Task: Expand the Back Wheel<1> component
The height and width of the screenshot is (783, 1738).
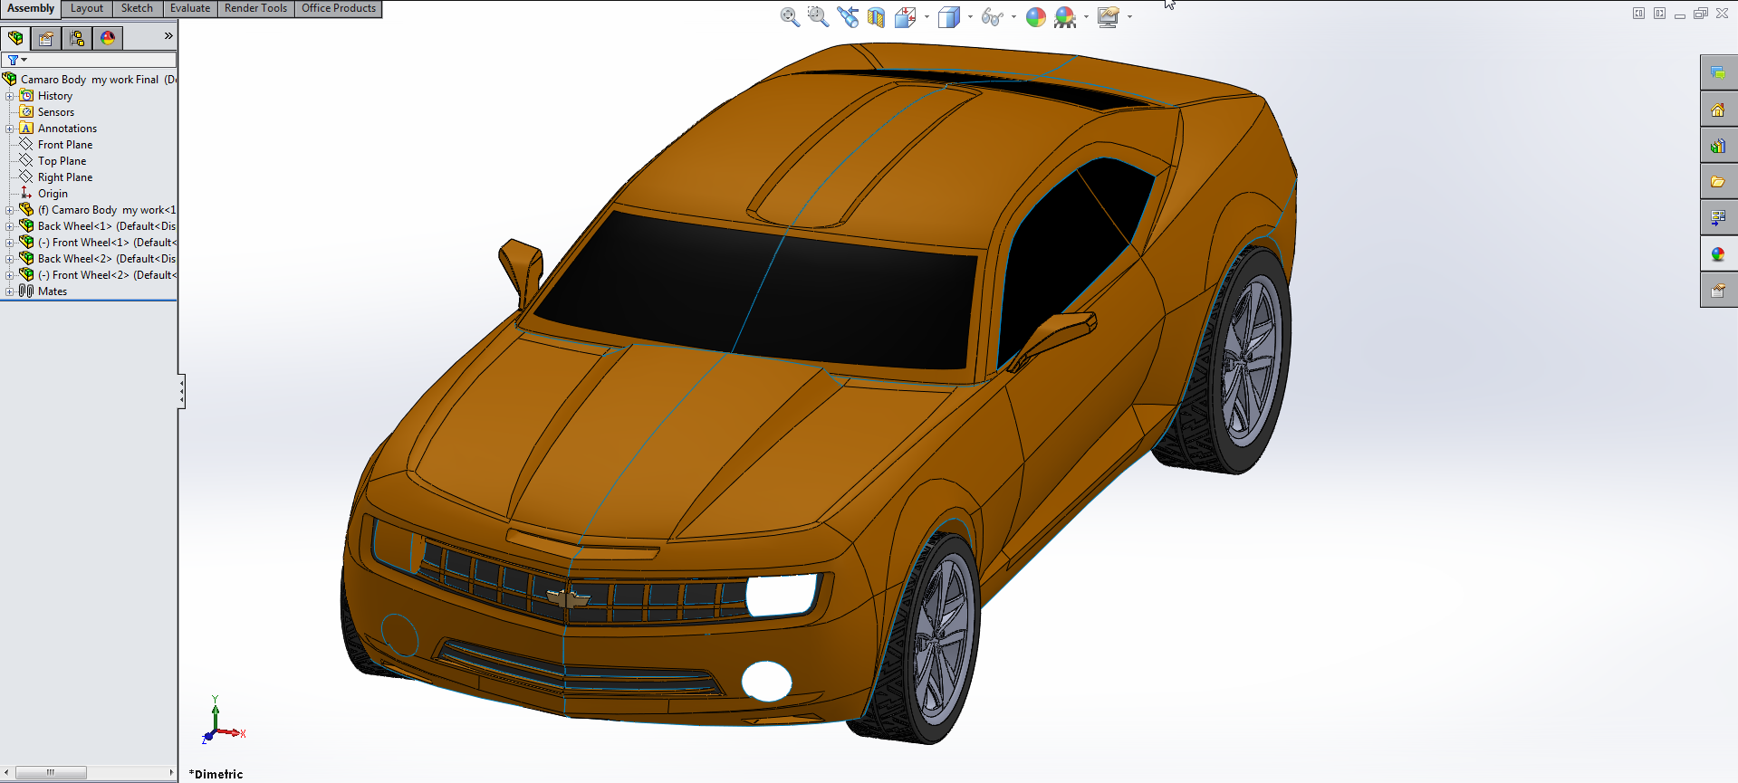Action: (9, 226)
